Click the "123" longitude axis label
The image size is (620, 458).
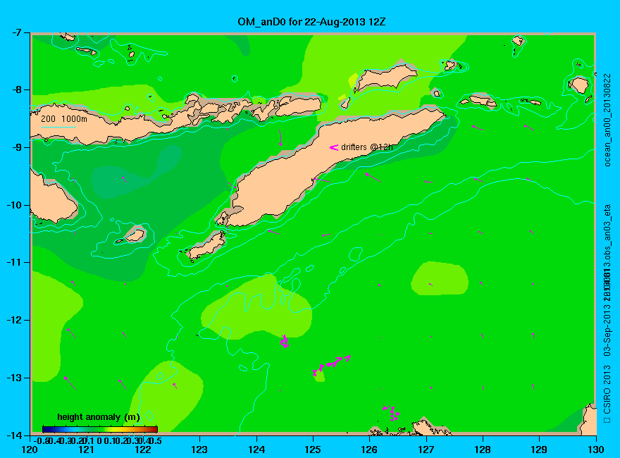[199, 450]
